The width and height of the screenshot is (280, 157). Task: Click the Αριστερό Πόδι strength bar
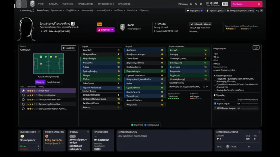(173, 98)
